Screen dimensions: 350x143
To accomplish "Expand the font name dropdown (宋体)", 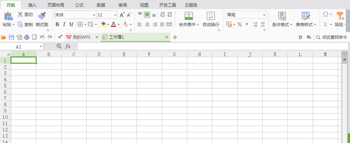I will (x=94, y=15).
